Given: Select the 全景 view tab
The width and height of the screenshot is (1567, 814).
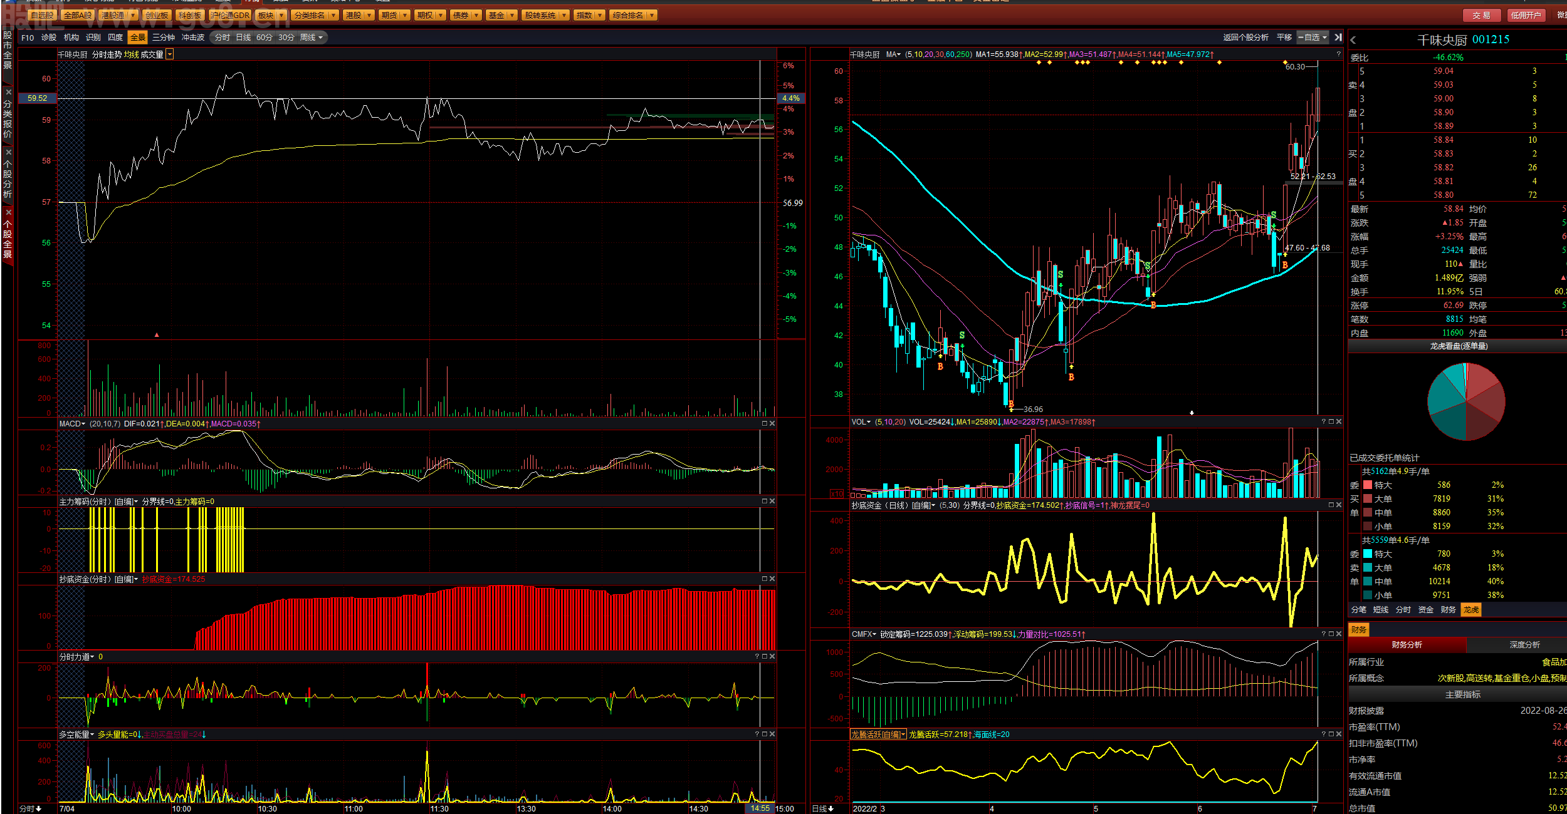Looking at the screenshot, I should [137, 38].
